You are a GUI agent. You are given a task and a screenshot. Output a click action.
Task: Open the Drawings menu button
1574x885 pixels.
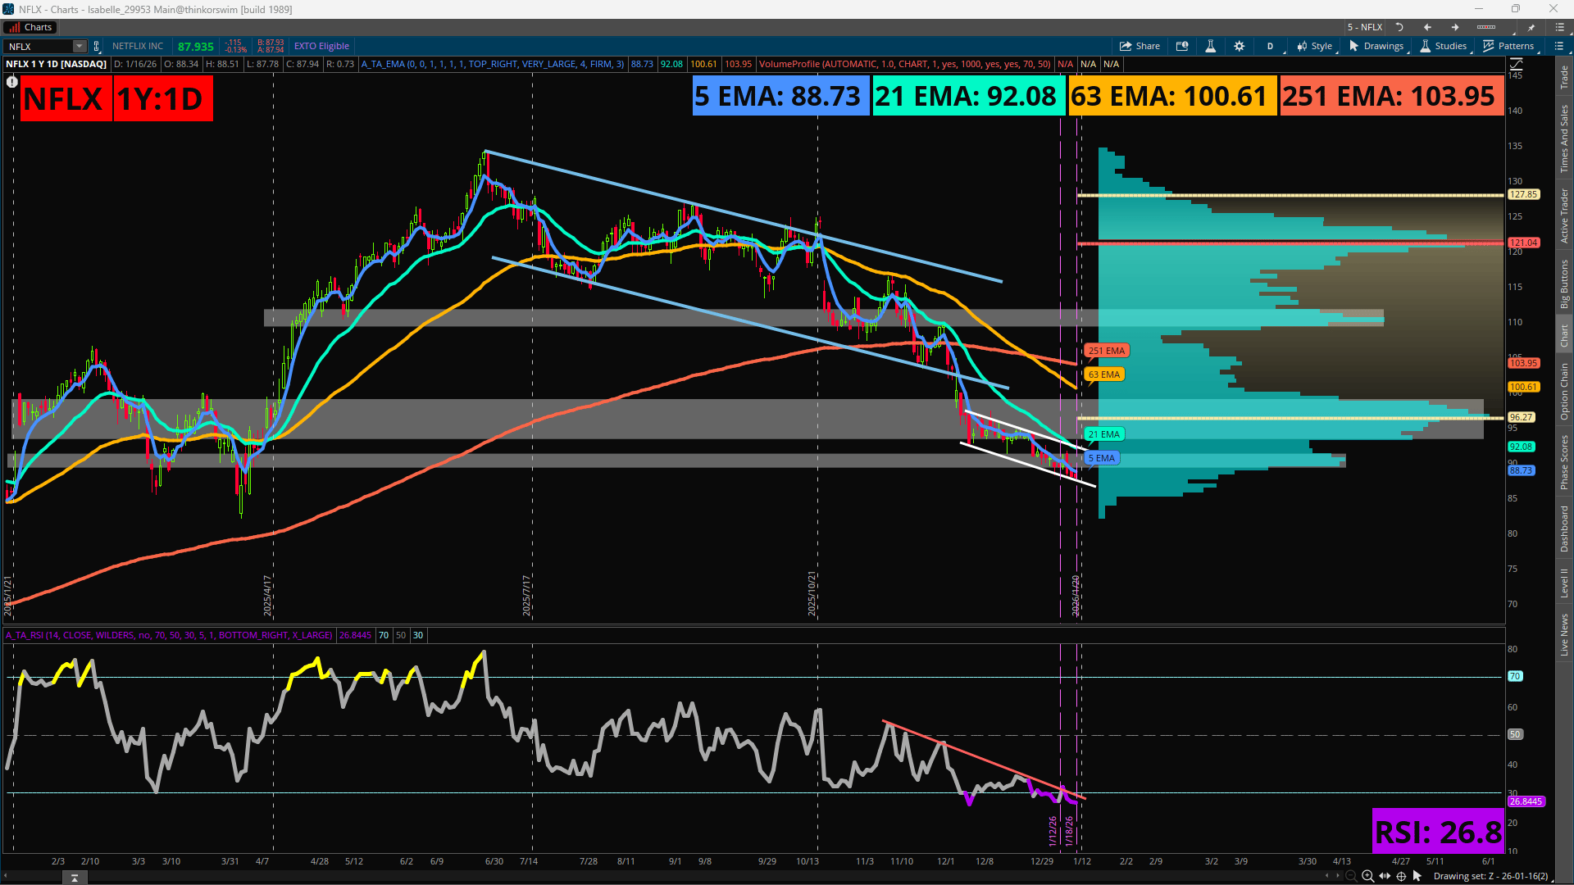pos(1376,46)
